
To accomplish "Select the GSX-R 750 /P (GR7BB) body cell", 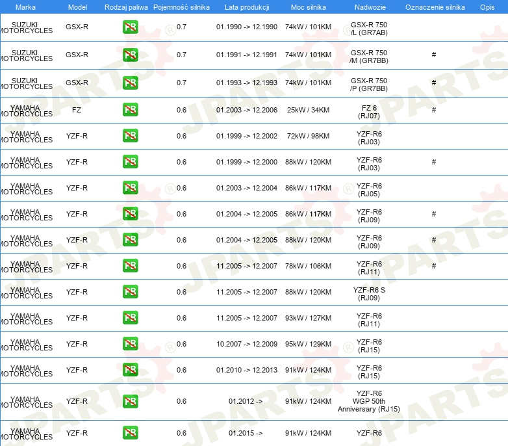I will 368,85.
